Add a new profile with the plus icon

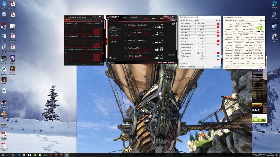(112, 42)
